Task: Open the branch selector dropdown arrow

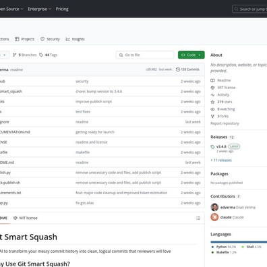Action: pos(5,55)
